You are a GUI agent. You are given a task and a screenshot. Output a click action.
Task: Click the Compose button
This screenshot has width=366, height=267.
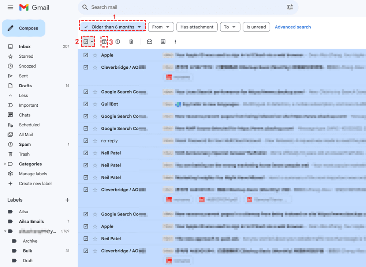[23, 28]
